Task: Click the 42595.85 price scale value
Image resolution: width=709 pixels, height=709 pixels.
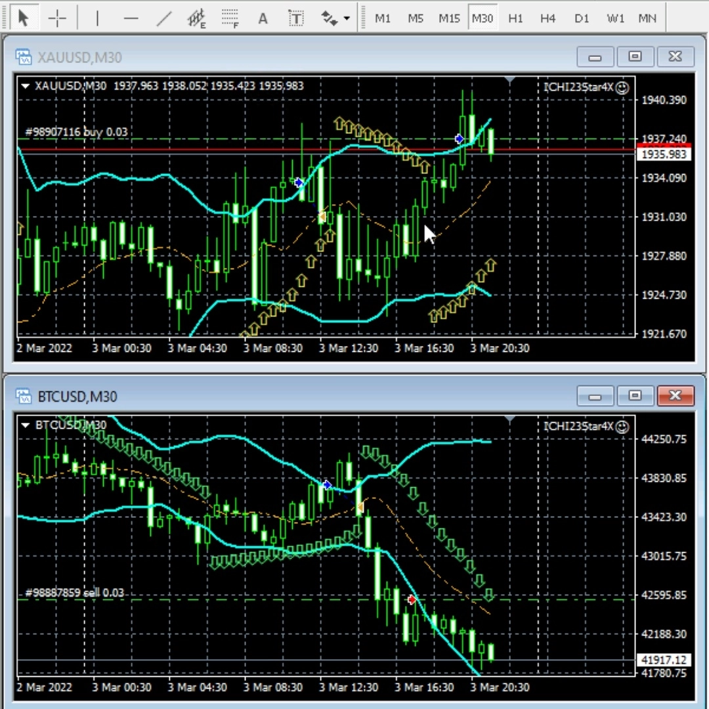Action: (x=664, y=595)
